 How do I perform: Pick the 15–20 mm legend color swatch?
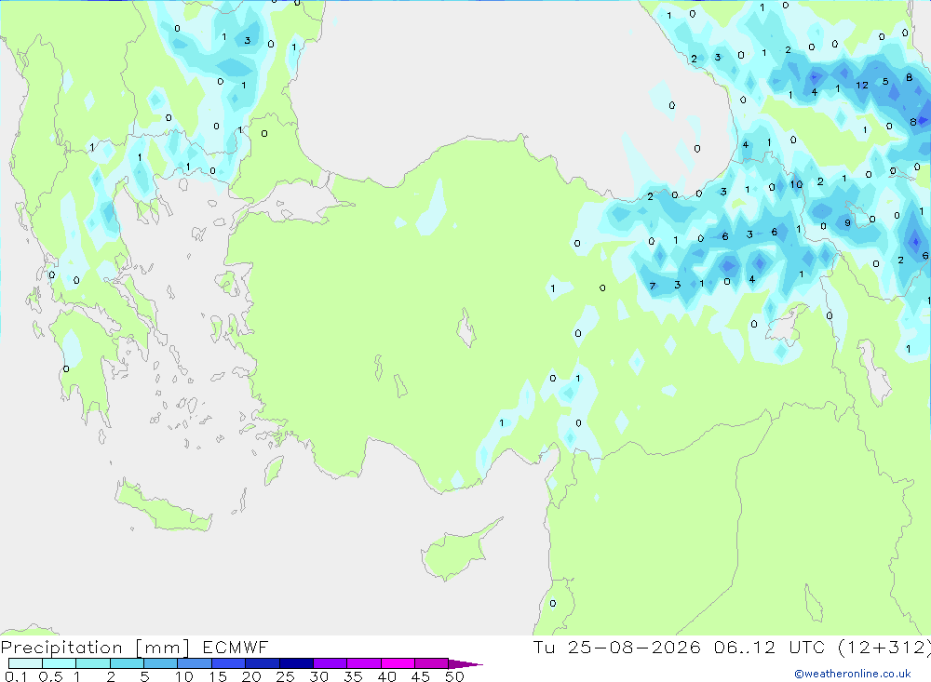229,663
